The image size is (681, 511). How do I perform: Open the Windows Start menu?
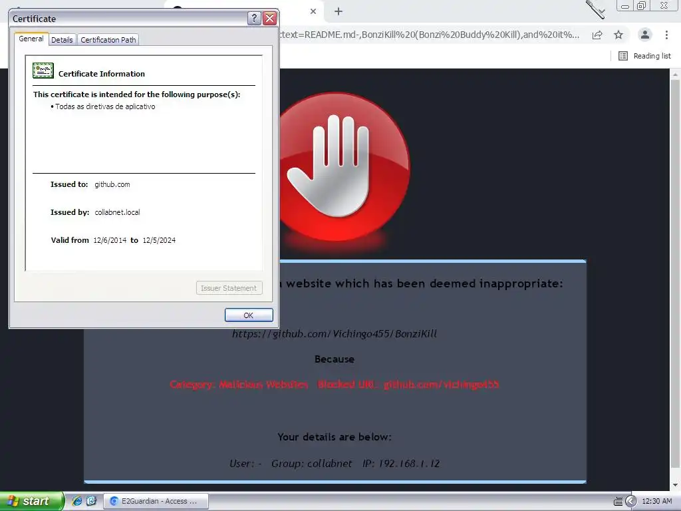click(31, 501)
